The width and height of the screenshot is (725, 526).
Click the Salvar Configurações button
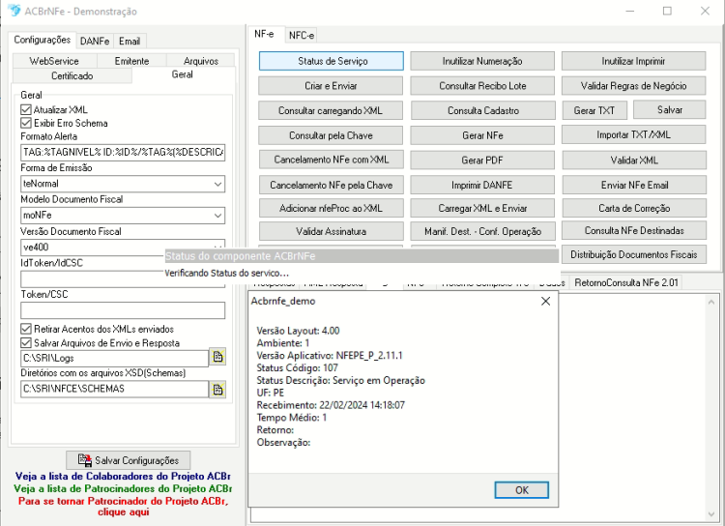click(128, 460)
